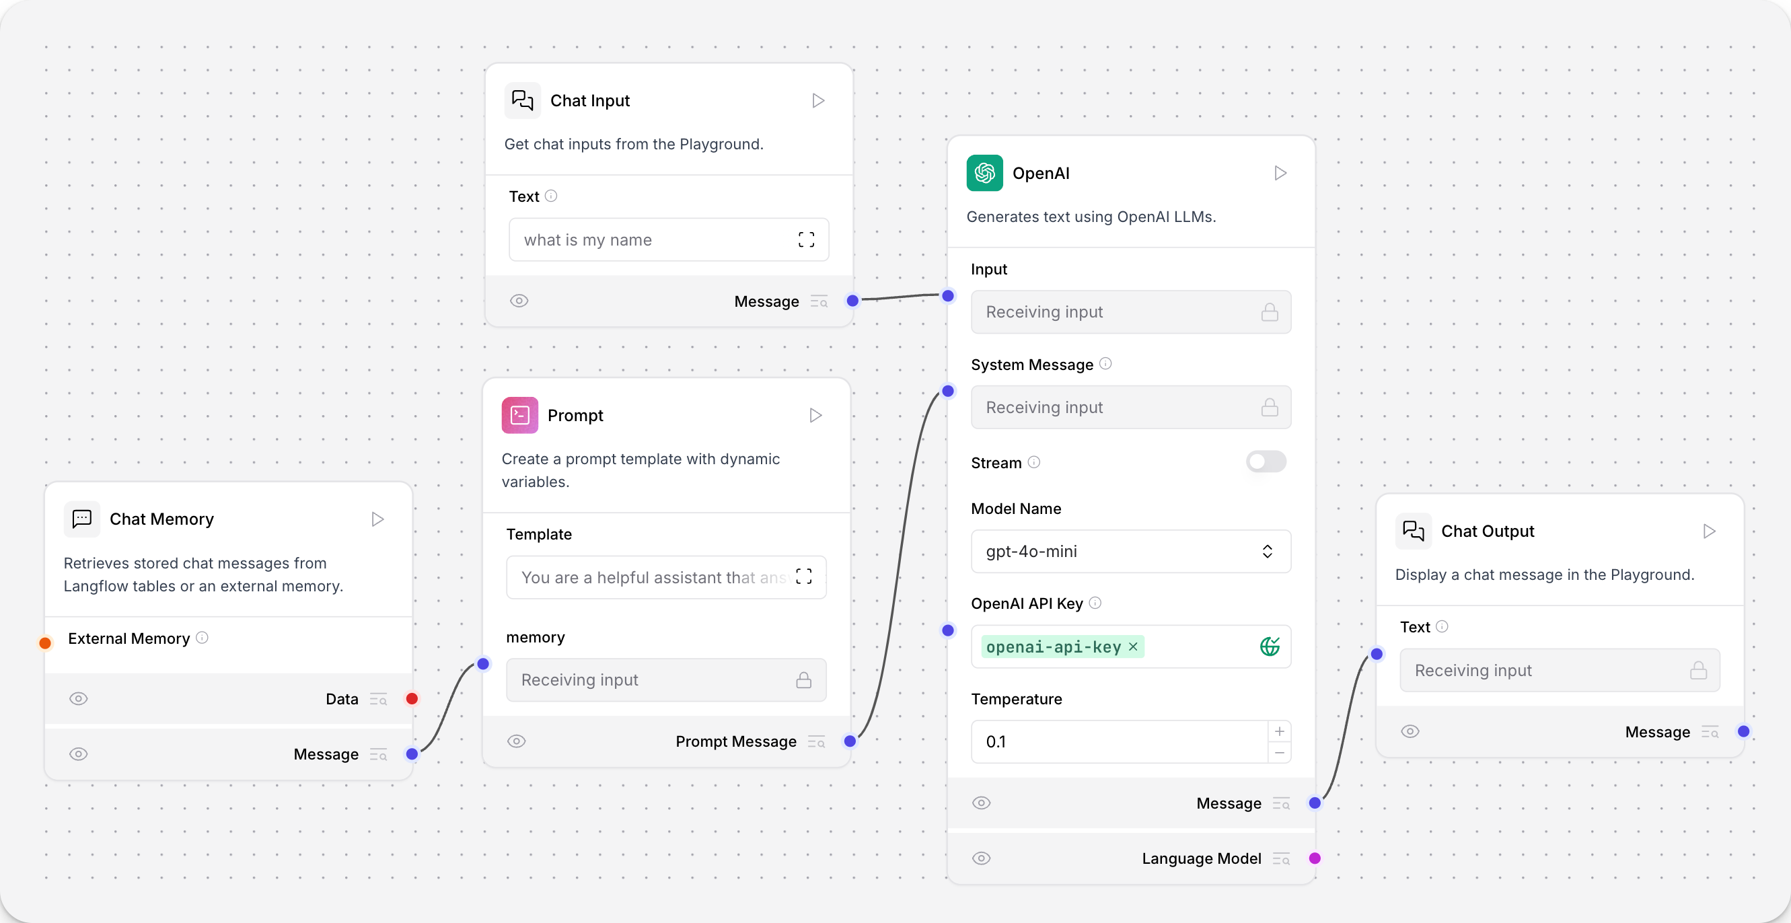The image size is (1791, 923).
Task: Select the Model Name gpt-4o-mini dropdown
Action: pos(1128,550)
